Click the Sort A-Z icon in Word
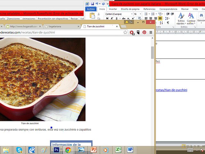 tap(161, 23)
